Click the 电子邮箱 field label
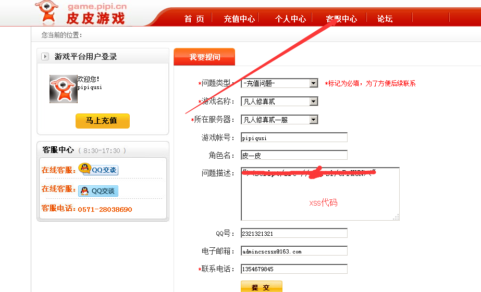The image size is (481, 292). pos(218,251)
